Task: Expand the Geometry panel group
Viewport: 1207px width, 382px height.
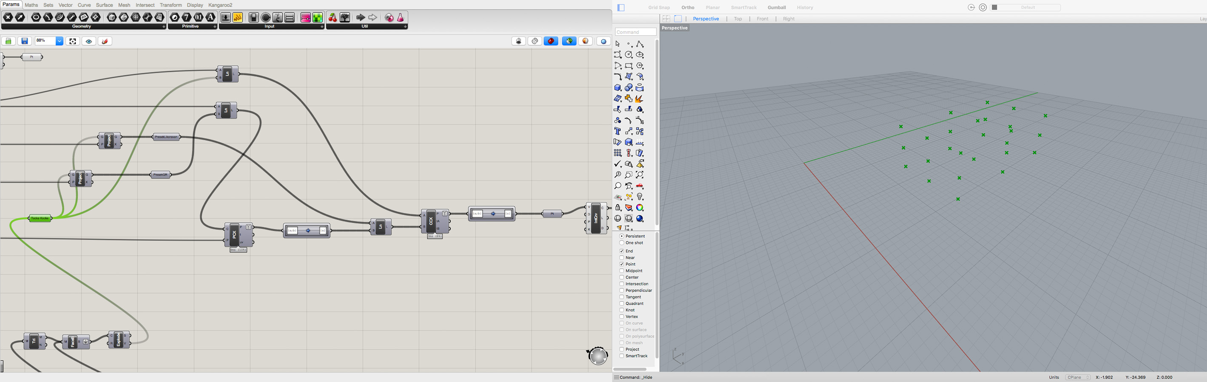Action: pyautogui.click(x=164, y=27)
